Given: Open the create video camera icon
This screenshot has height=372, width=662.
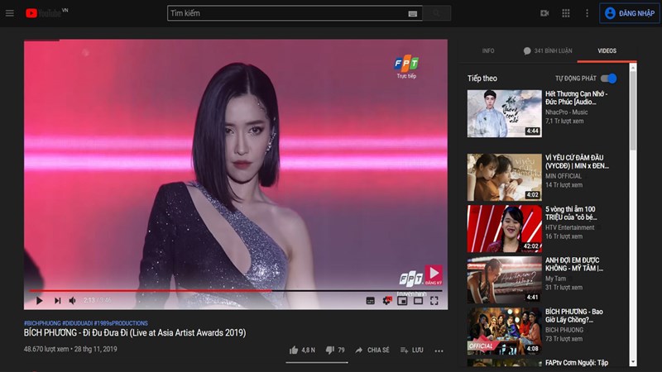Looking at the screenshot, I should (x=544, y=13).
